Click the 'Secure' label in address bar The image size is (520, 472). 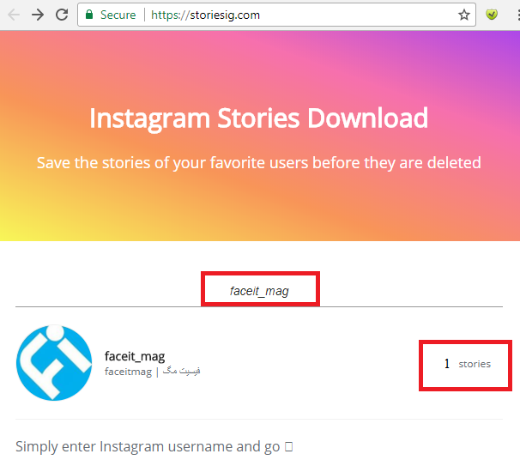click(118, 15)
